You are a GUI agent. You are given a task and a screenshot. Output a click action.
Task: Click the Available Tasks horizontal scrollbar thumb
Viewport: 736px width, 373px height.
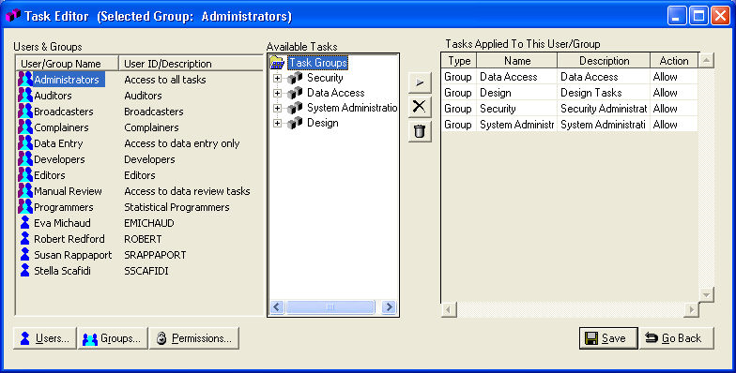pos(330,307)
